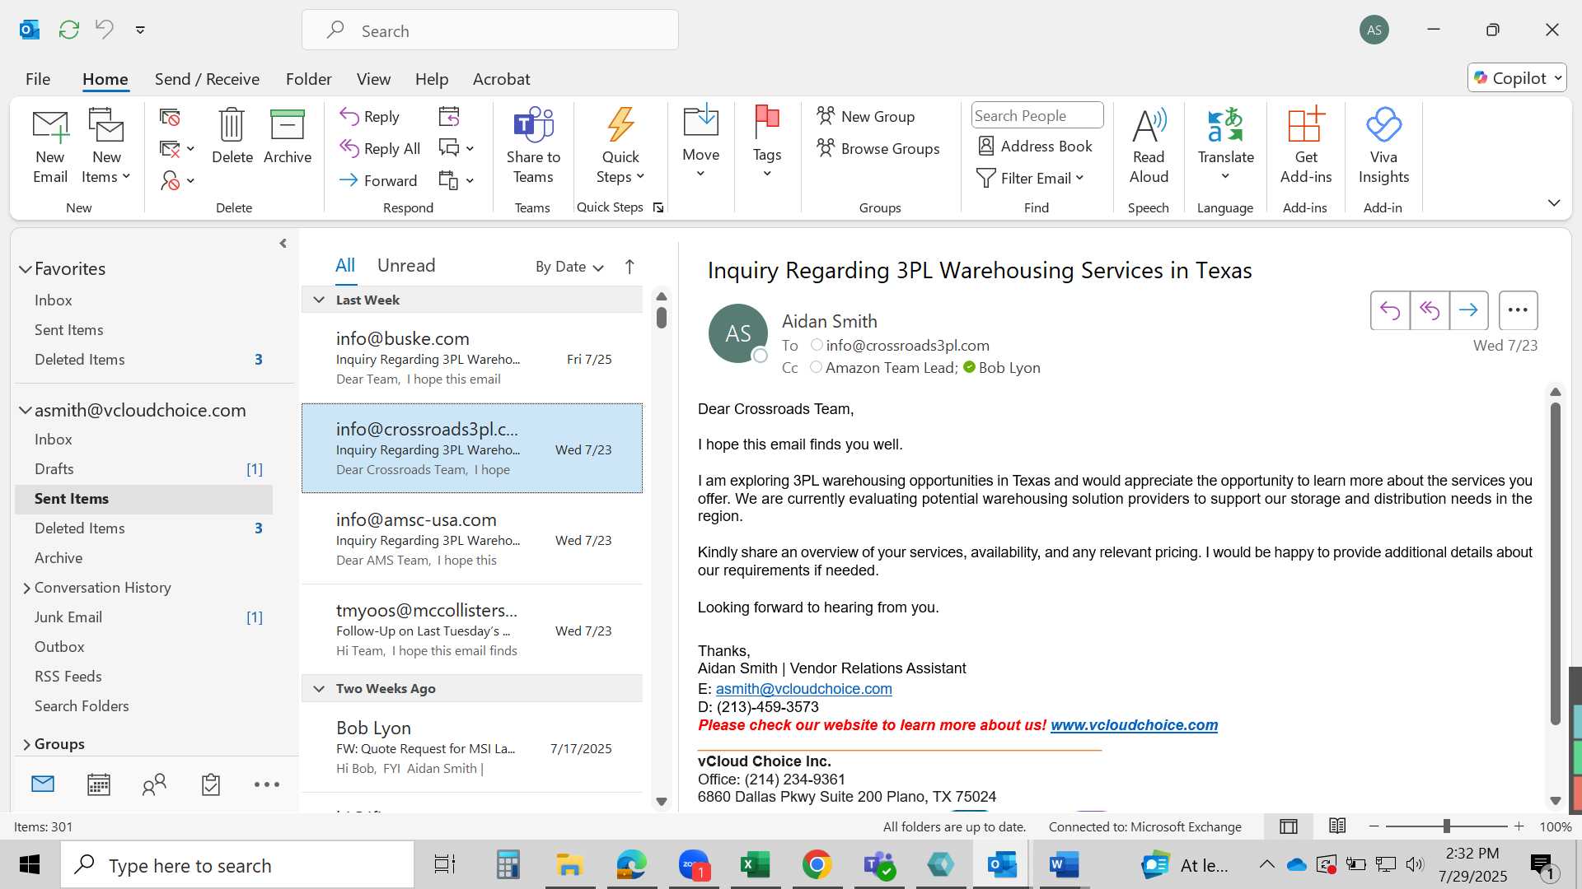Click the Archive icon in ribbon
1582x889 pixels.
coord(288,125)
